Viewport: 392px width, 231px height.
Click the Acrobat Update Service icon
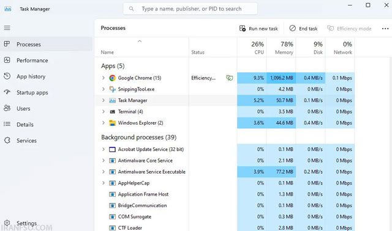(x=113, y=150)
